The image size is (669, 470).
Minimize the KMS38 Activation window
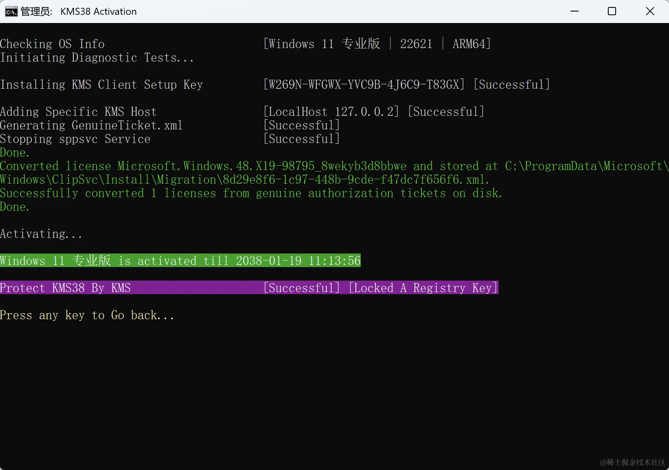575,11
